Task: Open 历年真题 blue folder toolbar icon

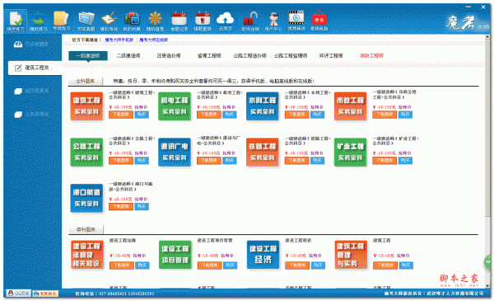Action: 86,21
